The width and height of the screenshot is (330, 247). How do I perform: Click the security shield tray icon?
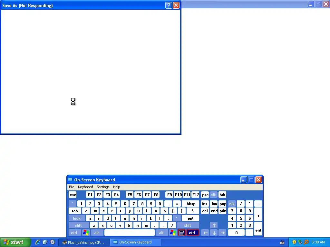click(x=294, y=242)
